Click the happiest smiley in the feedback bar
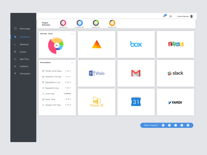The image size is (207, 155). point(188,125)
